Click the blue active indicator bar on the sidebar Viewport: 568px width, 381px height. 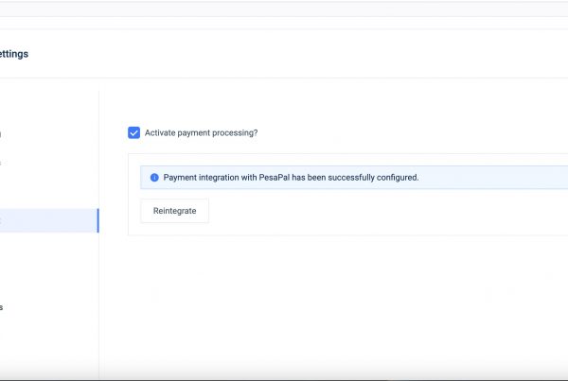[98, 220]
